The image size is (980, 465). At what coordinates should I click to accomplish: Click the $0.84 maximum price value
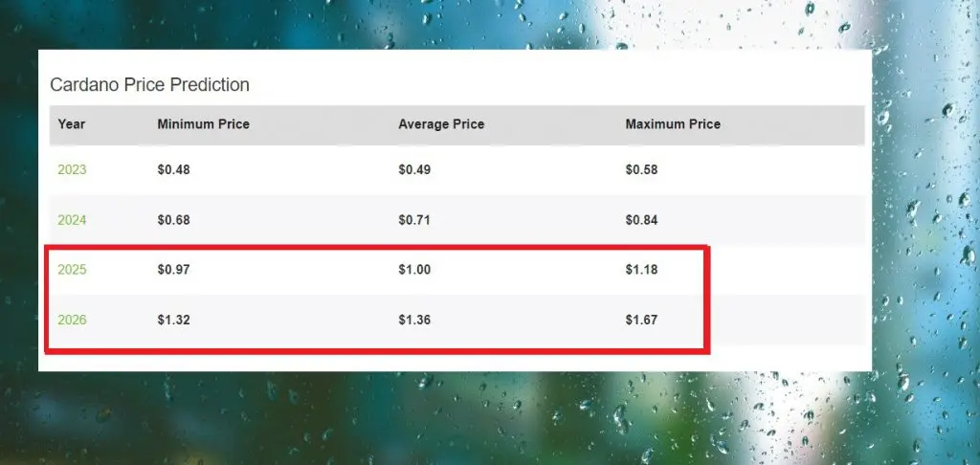click(x=641, y=220)
